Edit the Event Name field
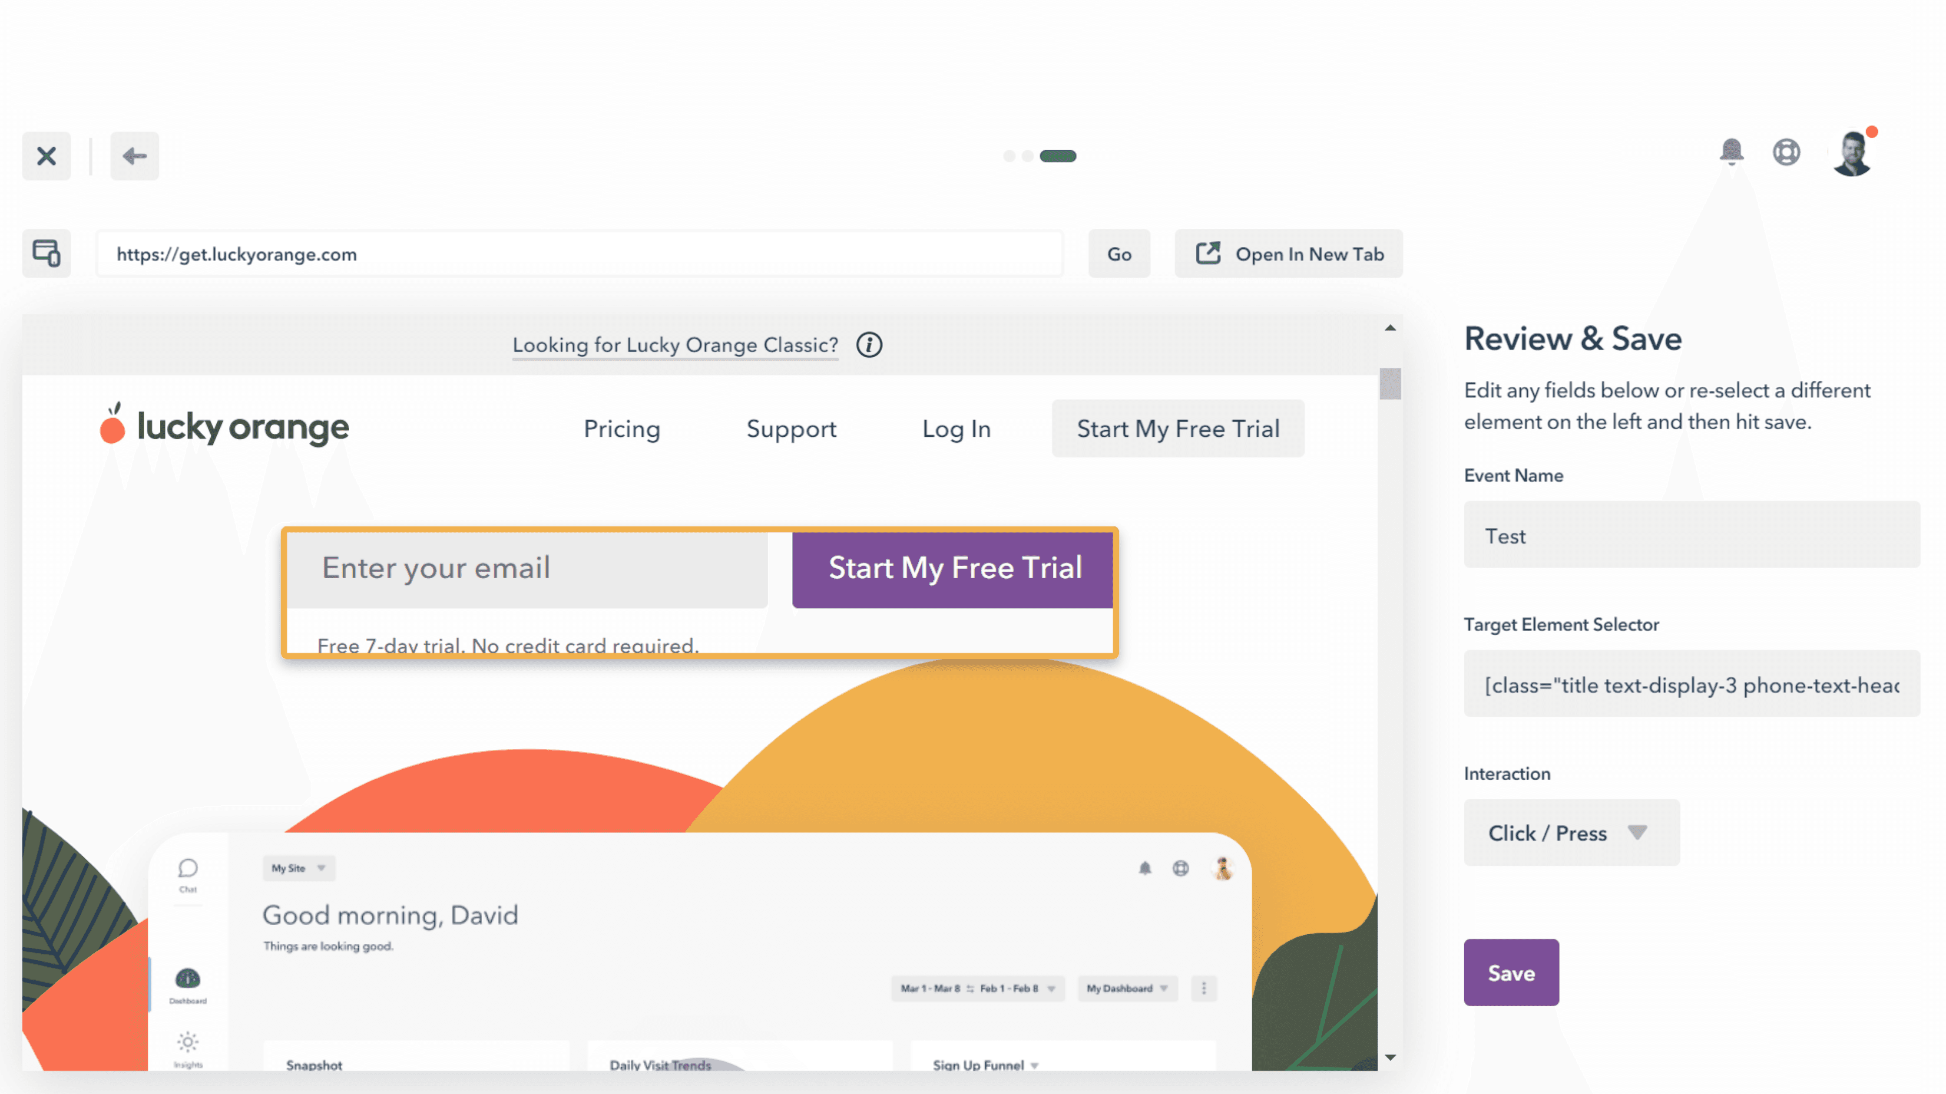 1691,535
